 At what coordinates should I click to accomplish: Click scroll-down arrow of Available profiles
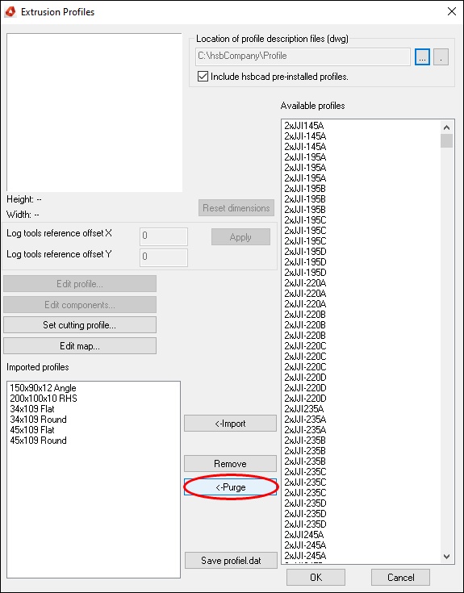pos(446,557)
